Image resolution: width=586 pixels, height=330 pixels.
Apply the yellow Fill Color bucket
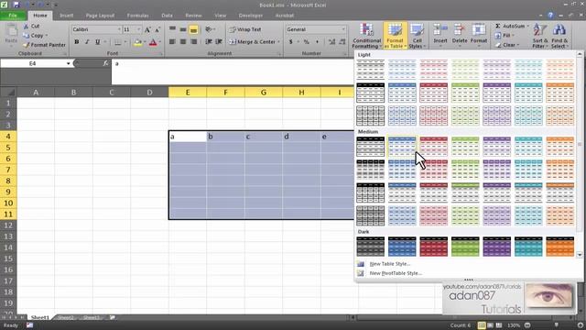click(x=137, y=43)
